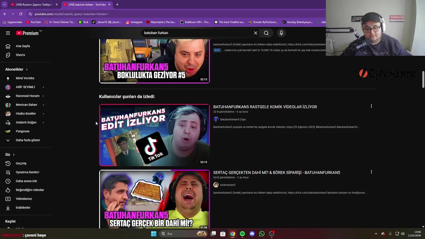Play the BOKLULUKTA GEZİYOR #5 thumbnail
425x239 pixels.
pyautogui.click(x=154, y=61)
